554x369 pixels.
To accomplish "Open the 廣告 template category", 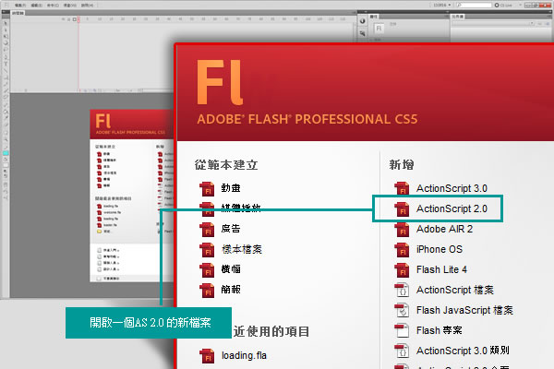I will [x=220, y=229].
